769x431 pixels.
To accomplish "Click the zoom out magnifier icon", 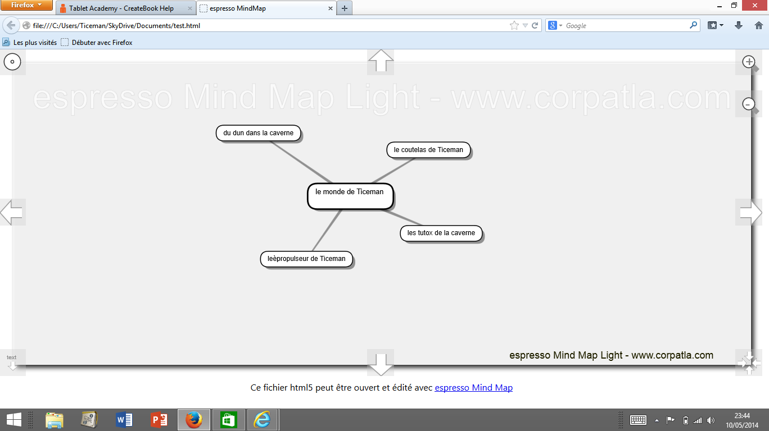I will [749, 104].
